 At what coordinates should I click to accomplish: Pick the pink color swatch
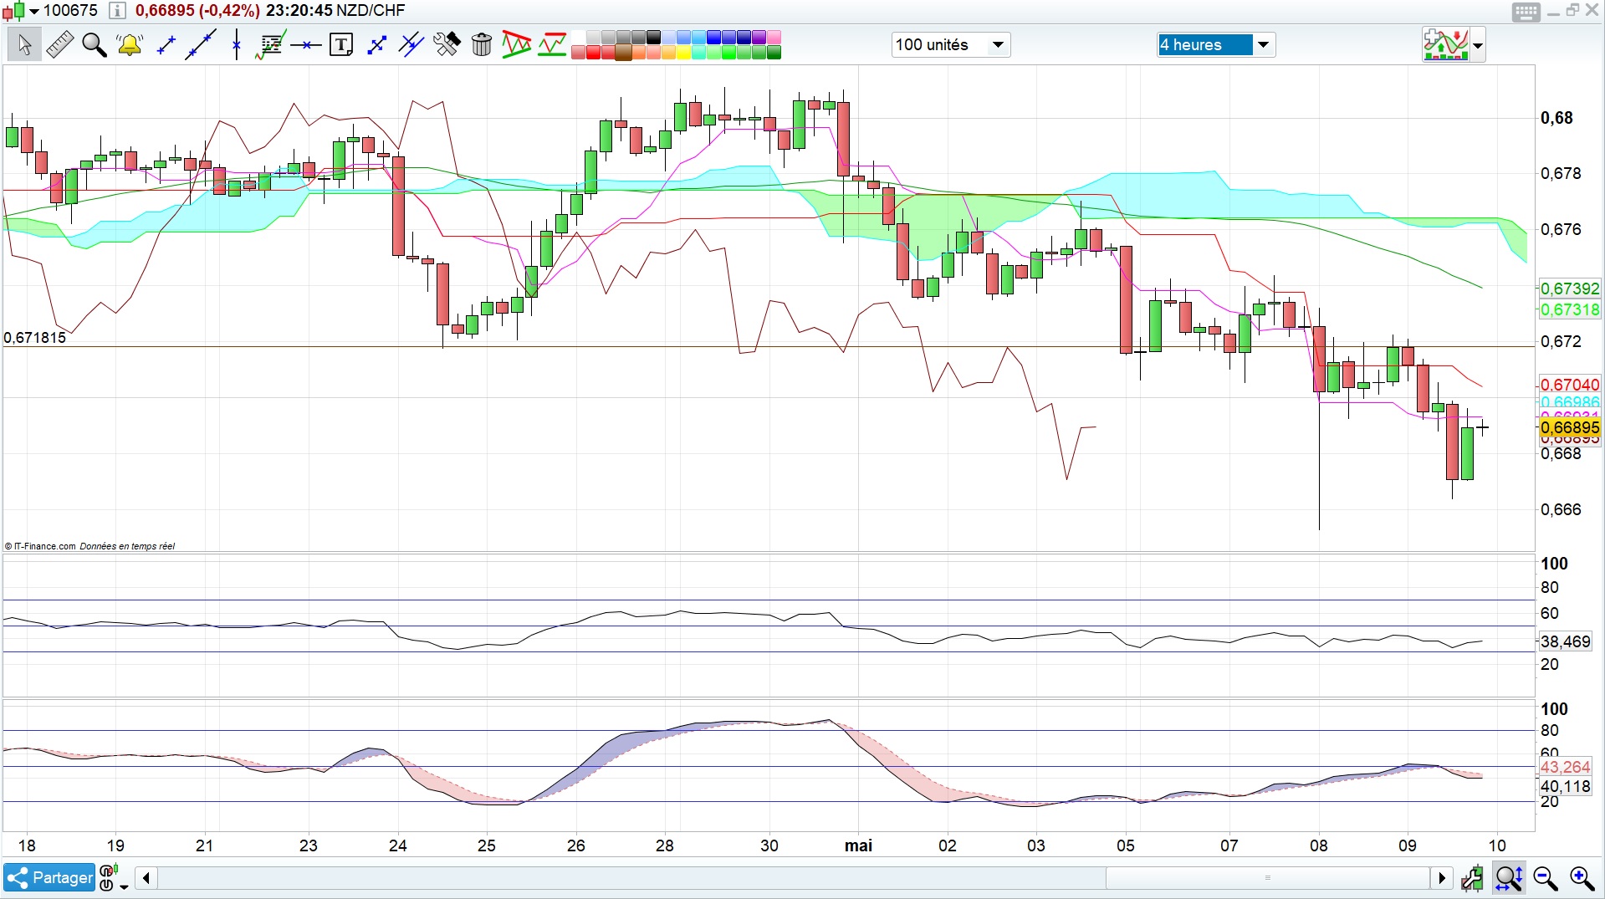(774, 37)
